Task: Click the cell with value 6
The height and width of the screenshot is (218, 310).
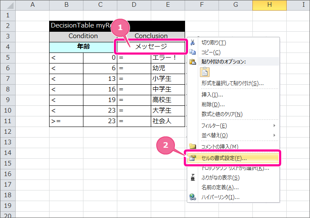Action: click(100, 69)
